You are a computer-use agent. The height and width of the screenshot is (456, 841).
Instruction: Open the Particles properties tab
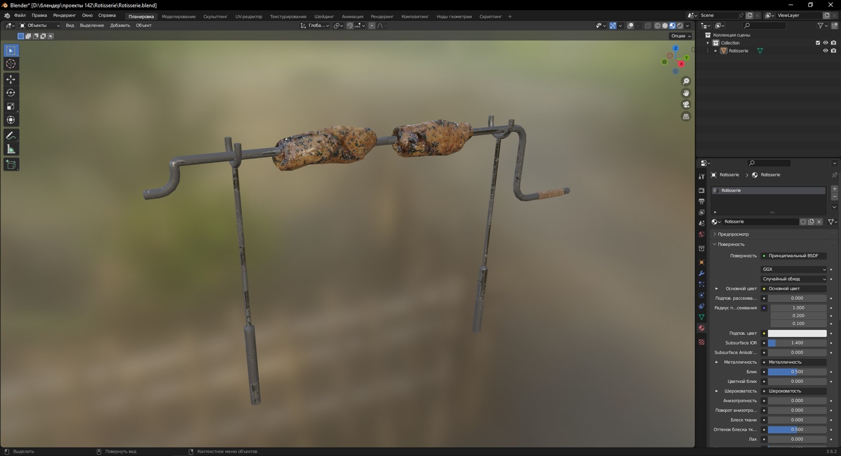tap(701, 284)
